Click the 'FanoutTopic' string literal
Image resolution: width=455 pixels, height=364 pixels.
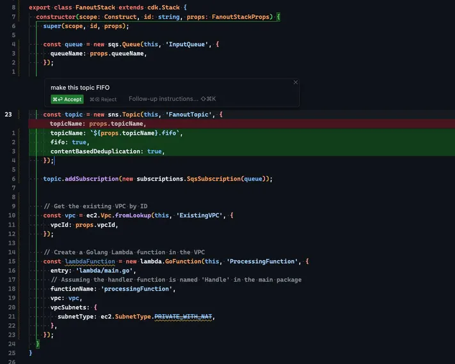tap(190, 114)
